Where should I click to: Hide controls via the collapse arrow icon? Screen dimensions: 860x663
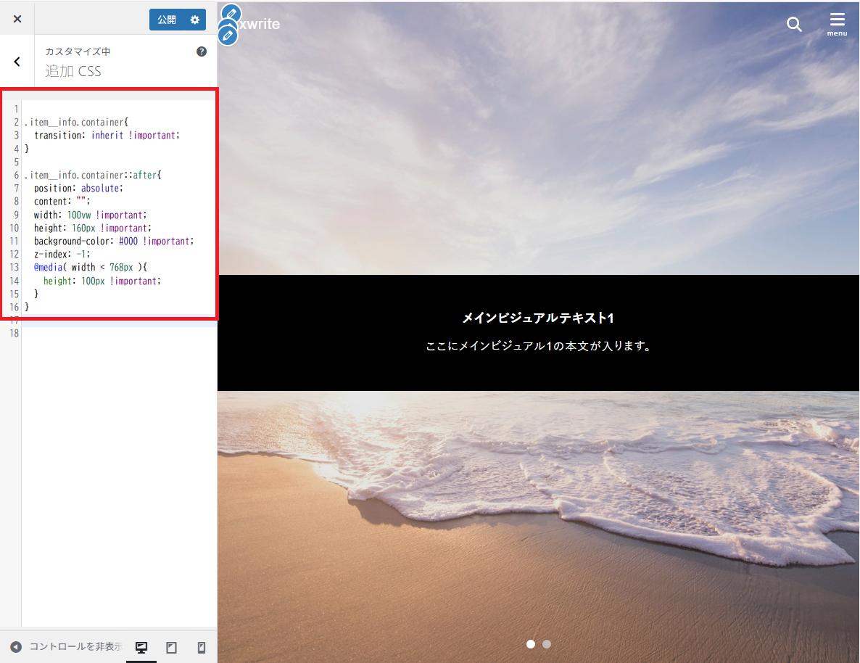click(16, 647)
